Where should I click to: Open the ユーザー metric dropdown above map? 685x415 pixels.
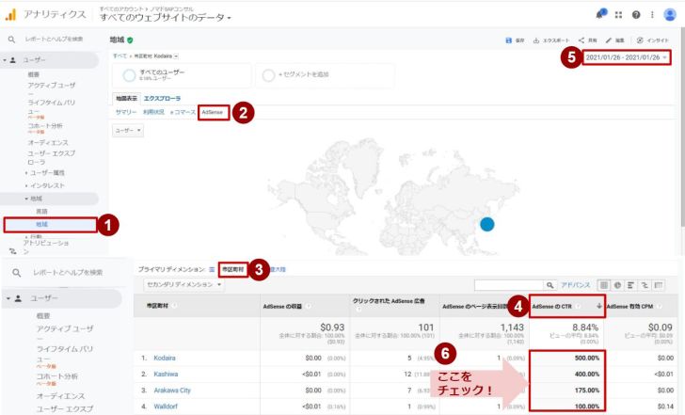click(127, 131)
